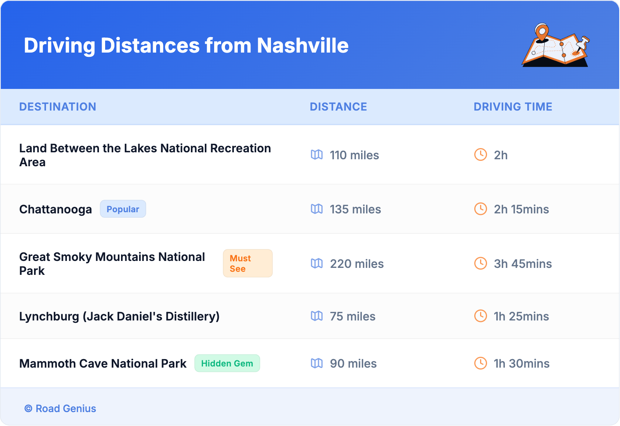This screenshot has height=426, width=620.
Task: Click the clock icon next to 1h 25mins
Action: click(480, 316)
